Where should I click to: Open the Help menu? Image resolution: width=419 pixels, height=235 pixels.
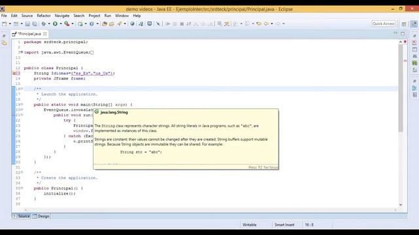click(137, 16)
